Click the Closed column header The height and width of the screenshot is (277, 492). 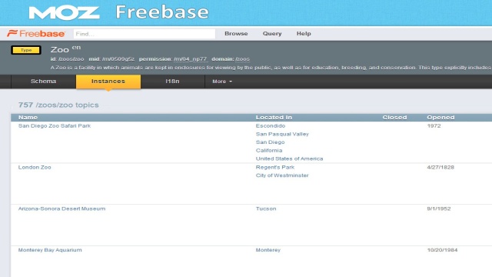(x=394, y=118)
